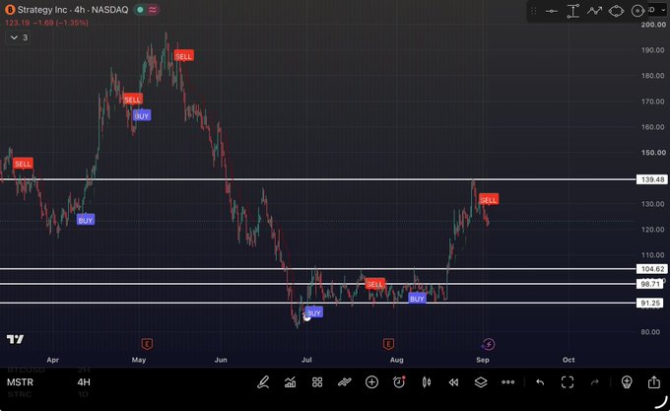Tap the SELL label near 150.00
This screenshot has width=670, height=411.
coord(23,164)
